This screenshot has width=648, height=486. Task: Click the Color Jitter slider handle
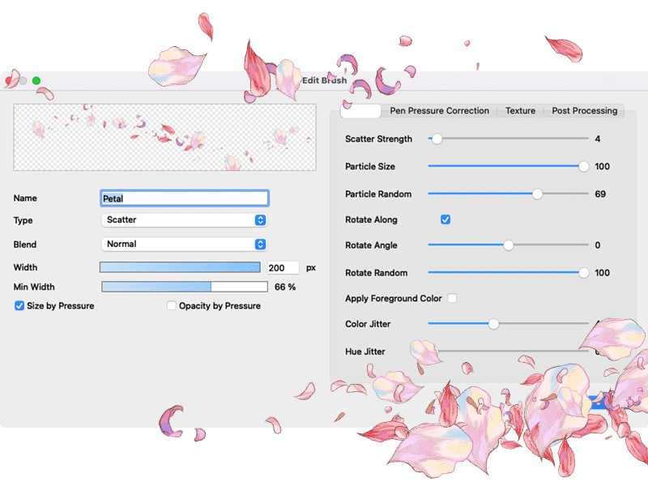point(494,323)
